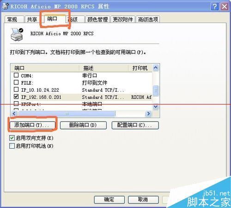Viewport: 231px width, 208px height.
Task: Click 打印到文件 description text
Action: coord(95,83)
